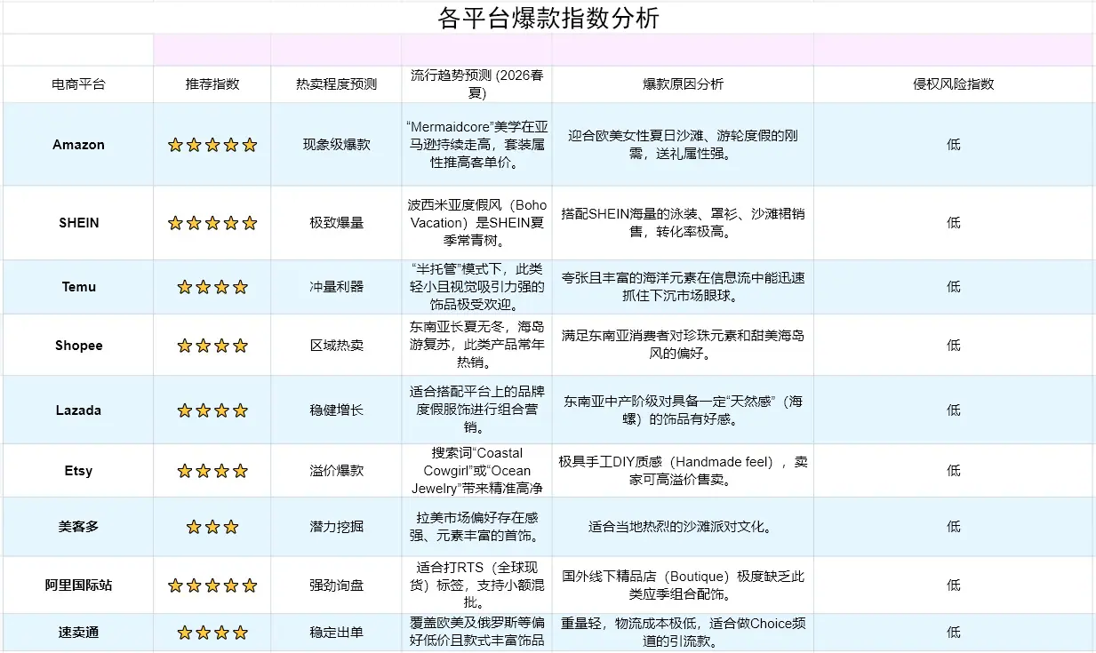1096x653 pixels.
Task: Select the RTS(全球现货) trend cell
Action: 476,585
